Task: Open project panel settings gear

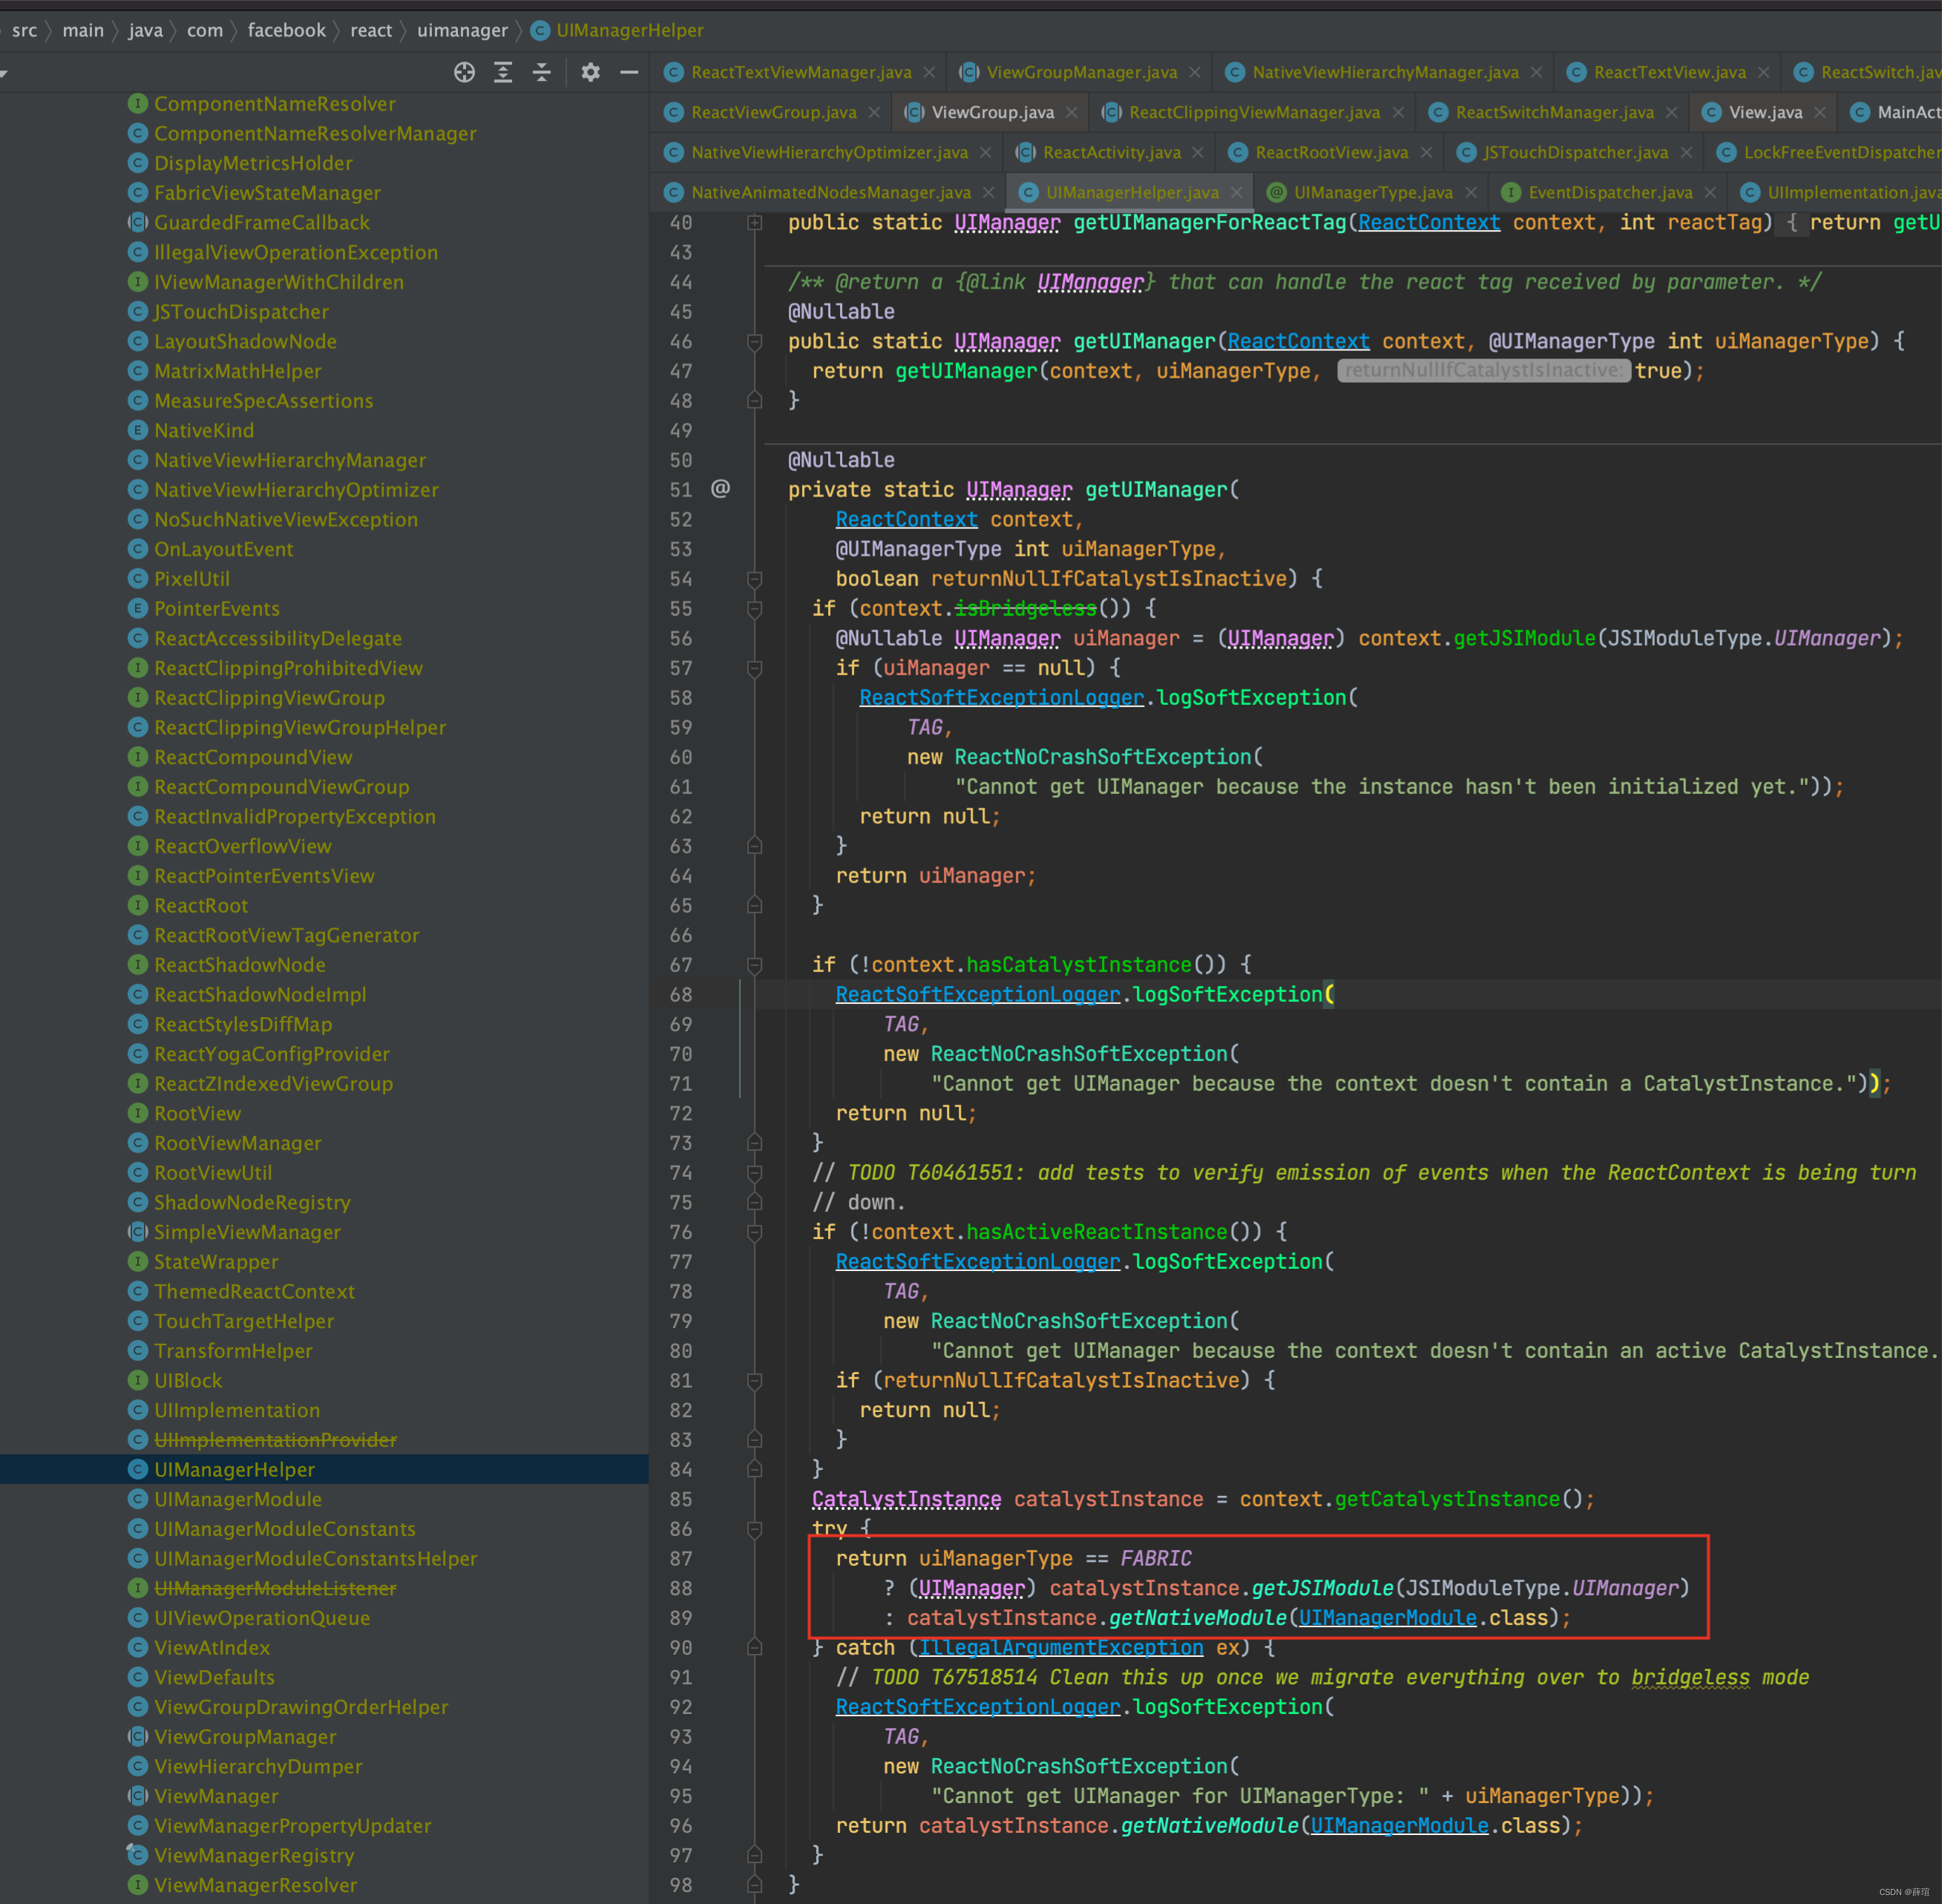Action: coord(591,72)
